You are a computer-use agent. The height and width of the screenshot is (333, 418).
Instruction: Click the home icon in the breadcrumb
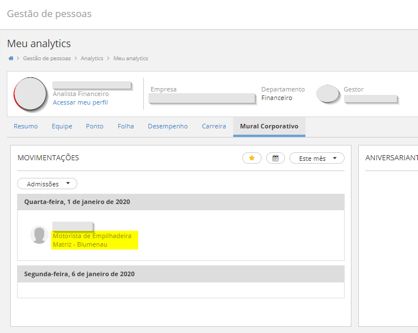11,59
